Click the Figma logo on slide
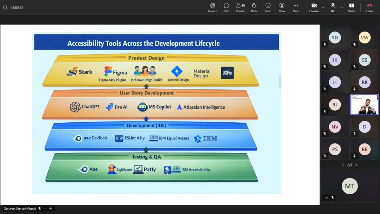The image size is (380, 214). click(116, 72)
